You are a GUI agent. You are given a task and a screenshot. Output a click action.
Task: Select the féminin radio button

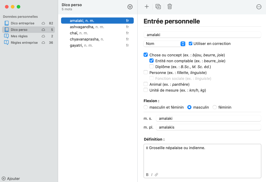pos(215,107)
